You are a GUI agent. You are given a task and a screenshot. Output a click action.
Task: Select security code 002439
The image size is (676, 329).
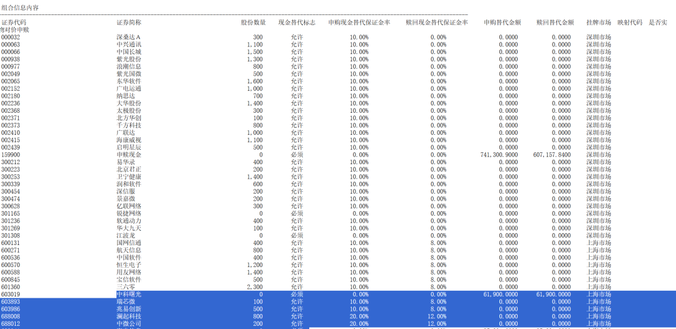[x=11, y=147]
